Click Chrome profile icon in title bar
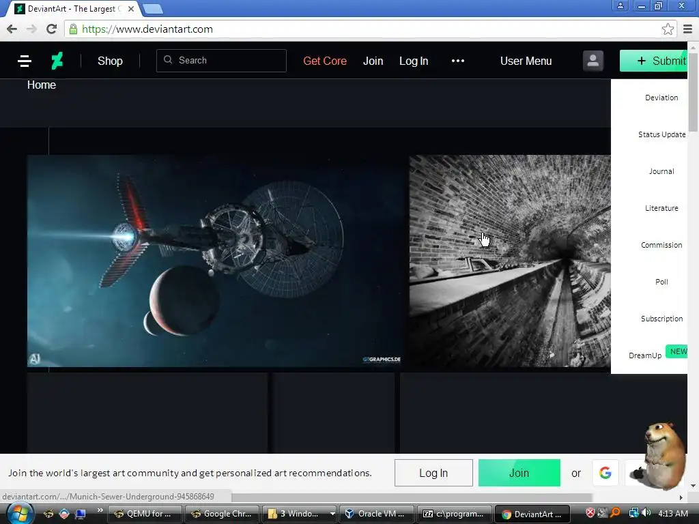Image resolution: width=699 pixels, height=524 pixels. point(620,5)
